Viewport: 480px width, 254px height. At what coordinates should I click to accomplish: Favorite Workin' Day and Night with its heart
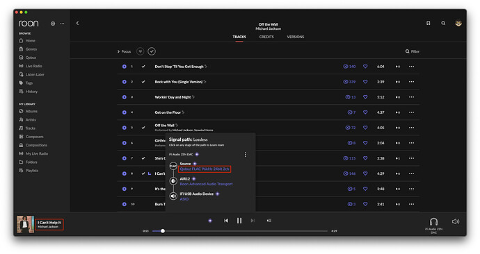point(365,97)
